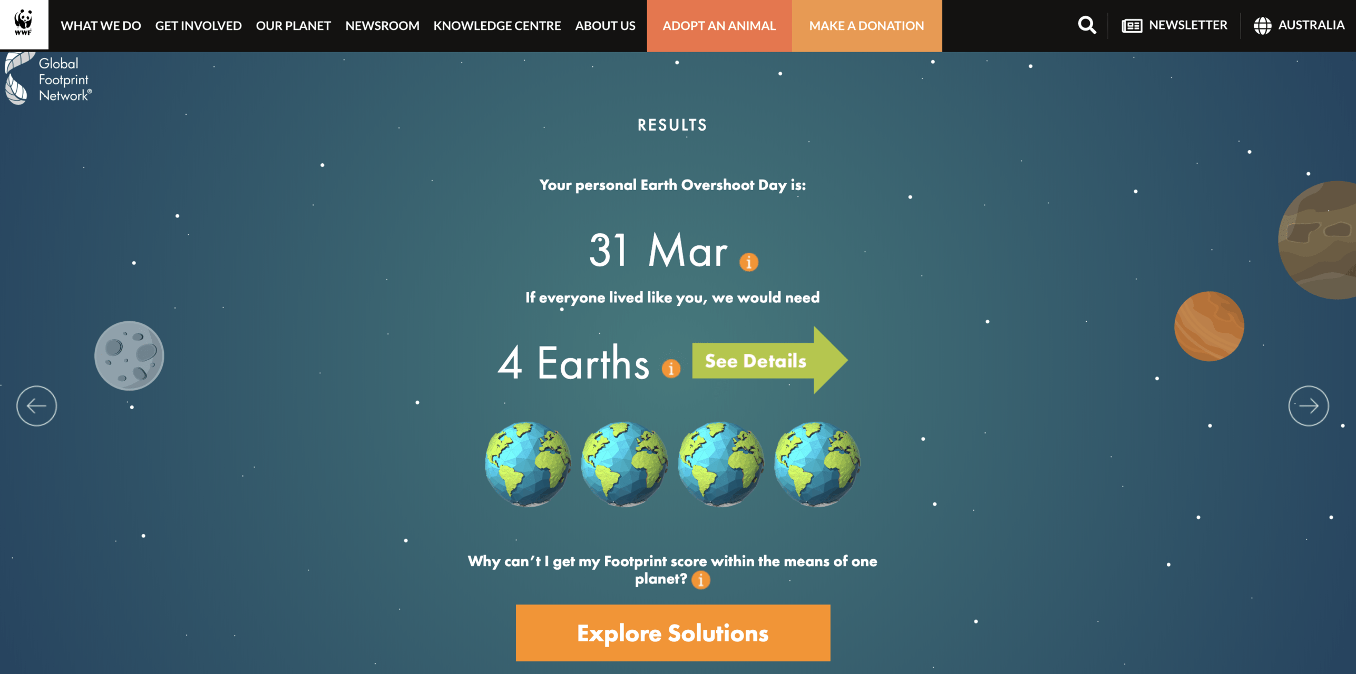Expand the WHAT WE DO menu

(x=100, y=25)
